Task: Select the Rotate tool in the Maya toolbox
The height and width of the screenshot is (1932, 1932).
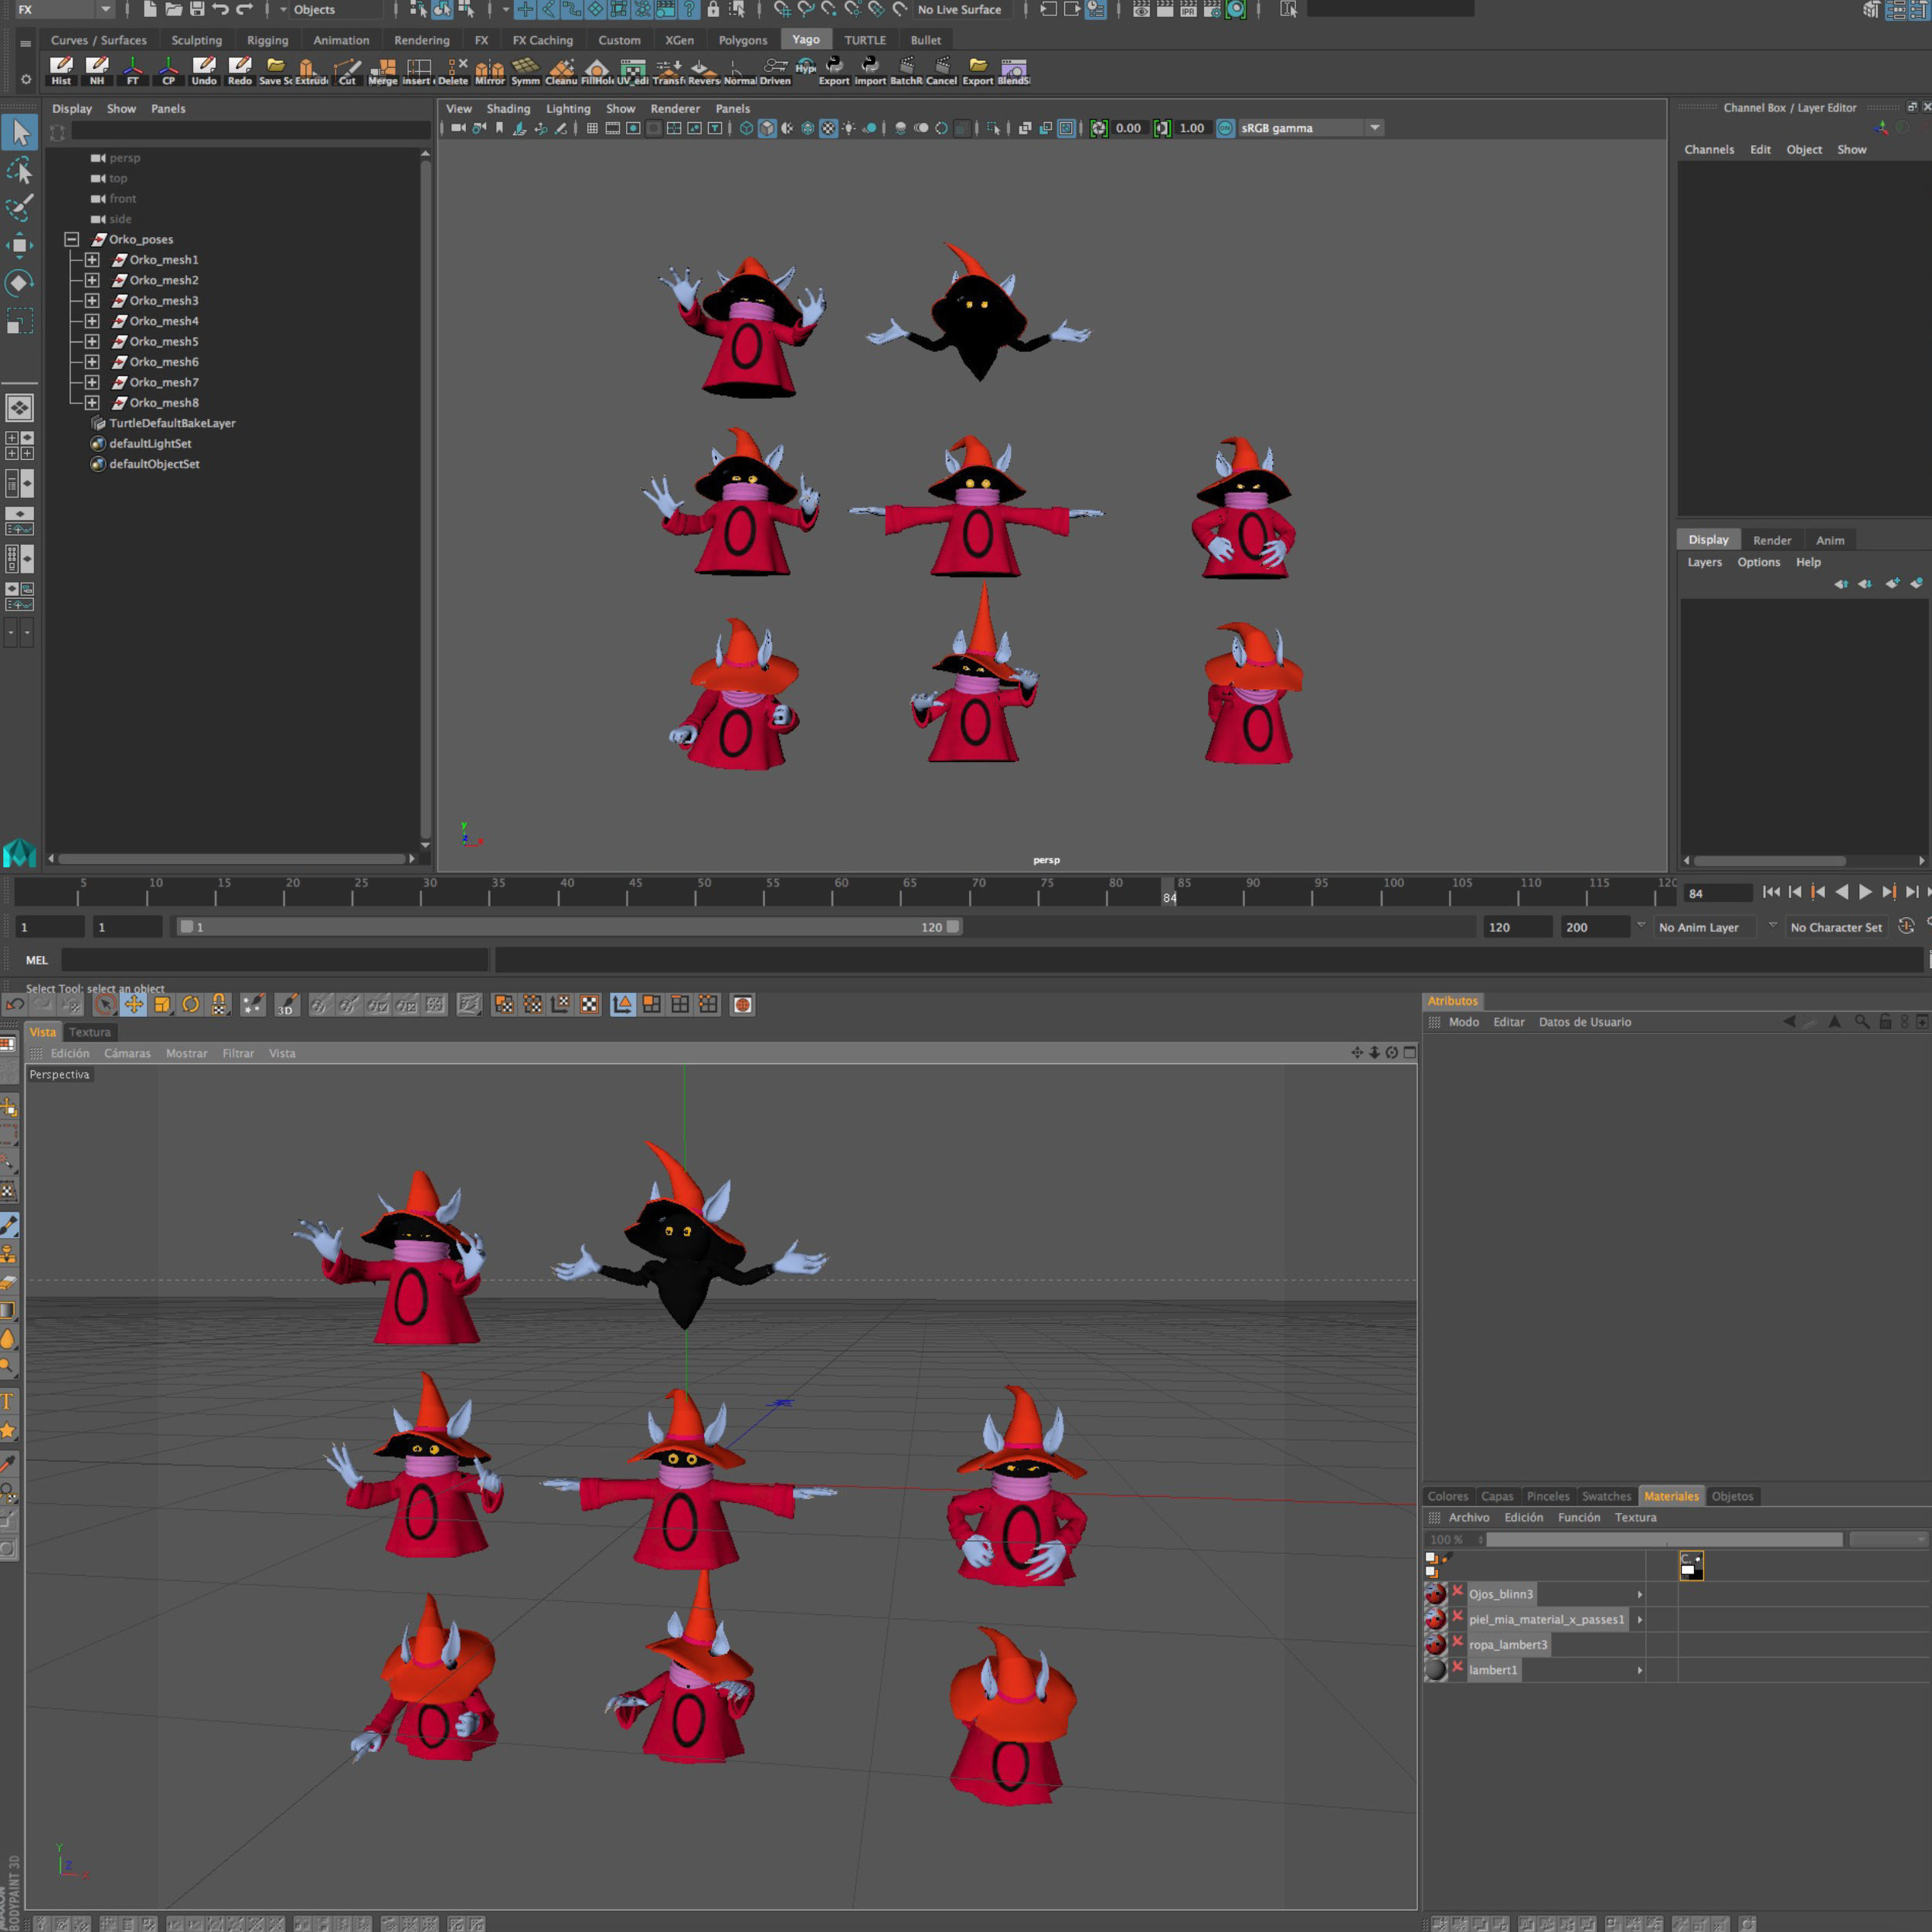Action: click(19, 283)
